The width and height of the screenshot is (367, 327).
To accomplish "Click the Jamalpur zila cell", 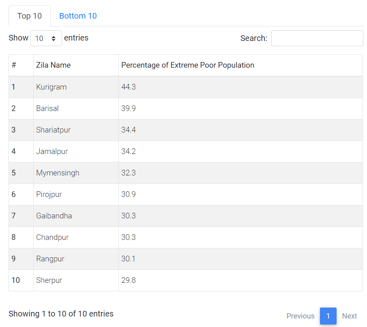I will point(76,152).
